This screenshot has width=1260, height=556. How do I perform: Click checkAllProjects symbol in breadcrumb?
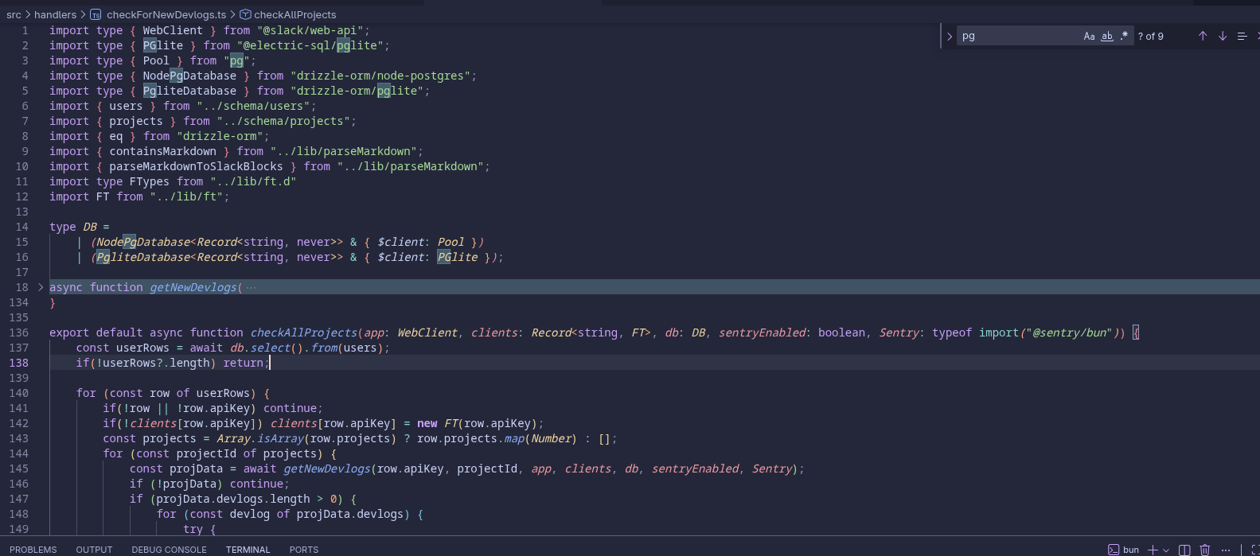point(295,14)
